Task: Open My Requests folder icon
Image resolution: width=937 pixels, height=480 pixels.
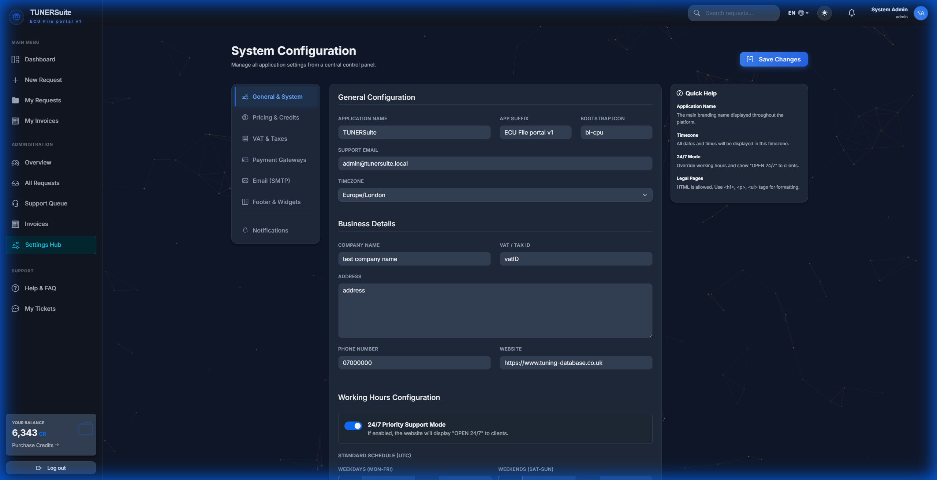Action: (x=15, y=100)
